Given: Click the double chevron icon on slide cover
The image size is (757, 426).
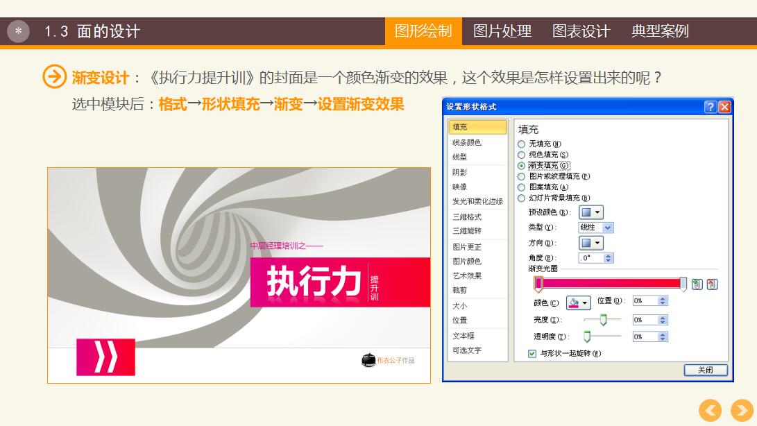Looking at the screenshot, I should coord(105,357).
